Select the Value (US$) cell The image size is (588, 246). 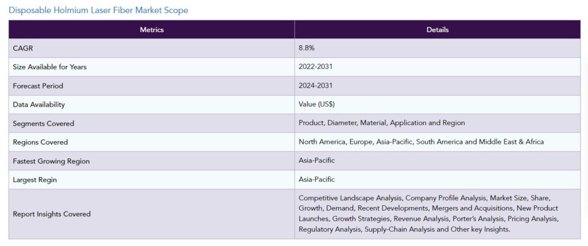click(x=316, y=104)
